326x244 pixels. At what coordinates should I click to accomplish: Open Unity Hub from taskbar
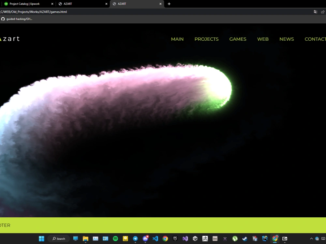tap(195, 238)
